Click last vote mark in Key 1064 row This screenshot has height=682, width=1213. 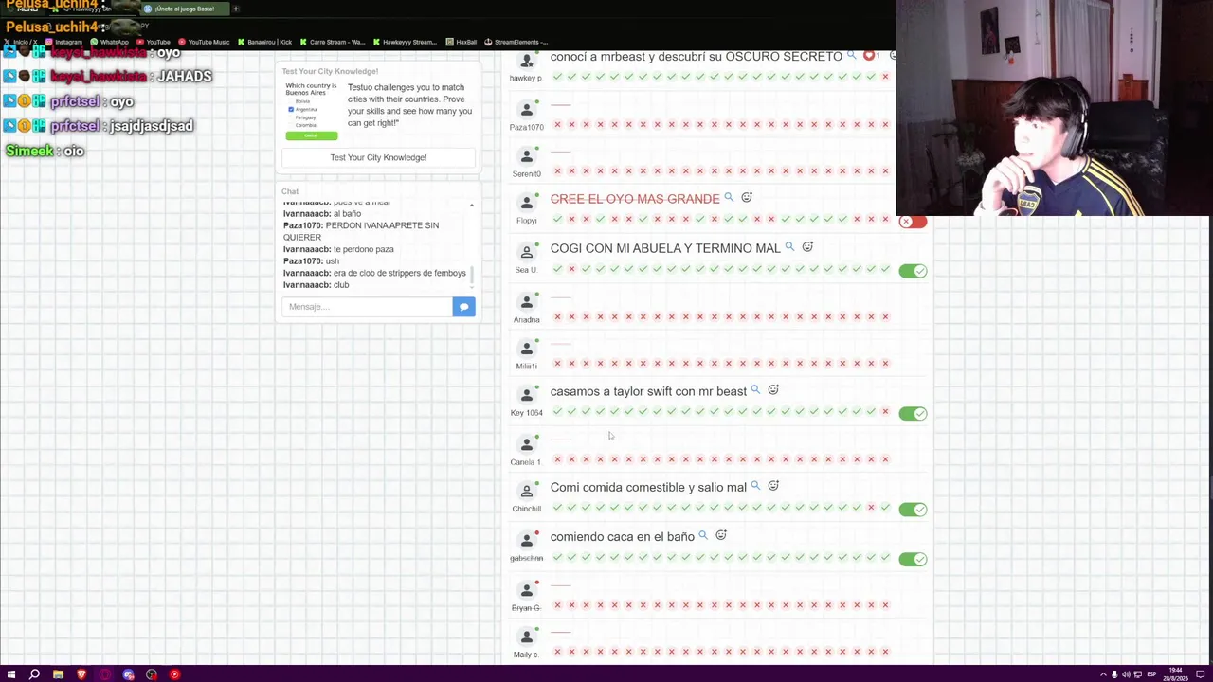pos(885,411)
